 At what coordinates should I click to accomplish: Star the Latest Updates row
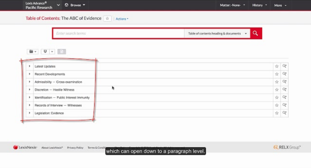(277, 66)
